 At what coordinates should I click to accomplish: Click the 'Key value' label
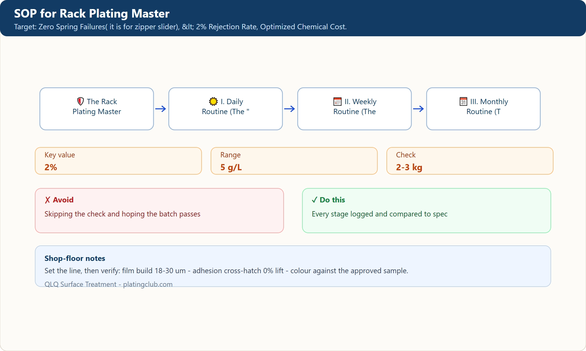pos(60,155)
